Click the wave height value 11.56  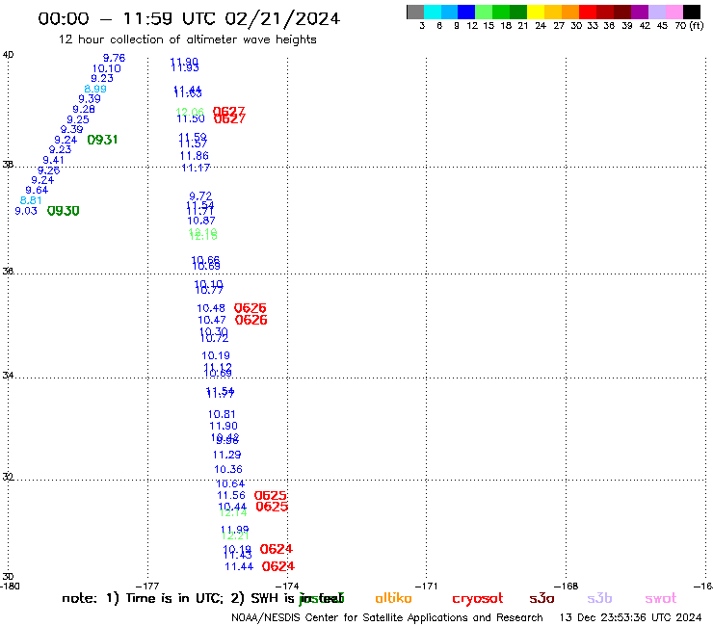[231, 496]
